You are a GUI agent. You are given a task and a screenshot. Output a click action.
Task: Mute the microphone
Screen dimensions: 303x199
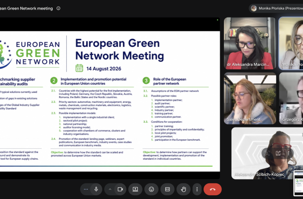click(96, 190)
